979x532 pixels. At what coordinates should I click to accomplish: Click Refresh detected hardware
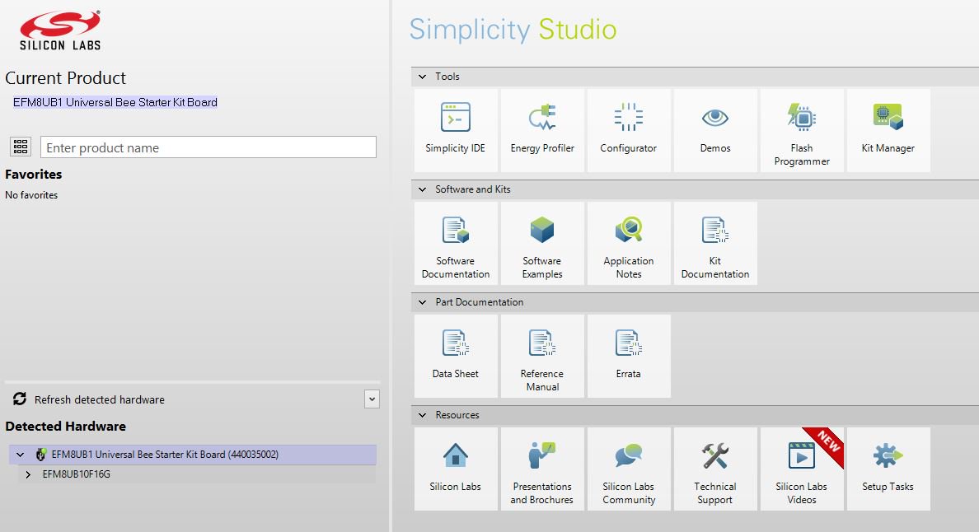pos(99,399)
